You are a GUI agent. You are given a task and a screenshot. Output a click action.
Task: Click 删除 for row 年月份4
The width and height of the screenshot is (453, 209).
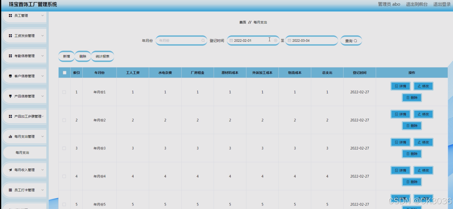click(412, 182)
